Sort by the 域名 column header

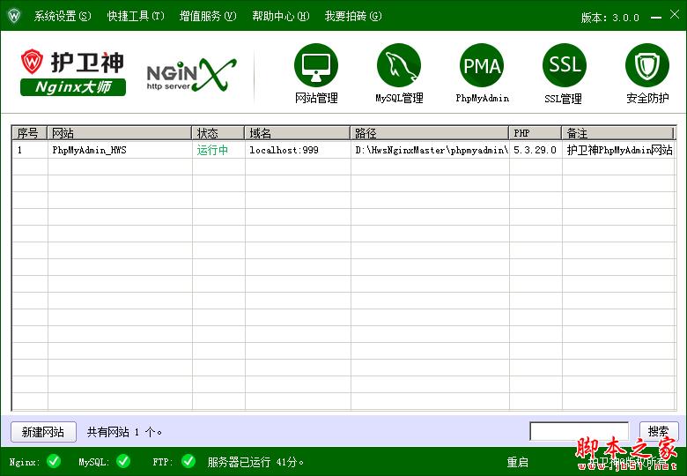point(297,133)
